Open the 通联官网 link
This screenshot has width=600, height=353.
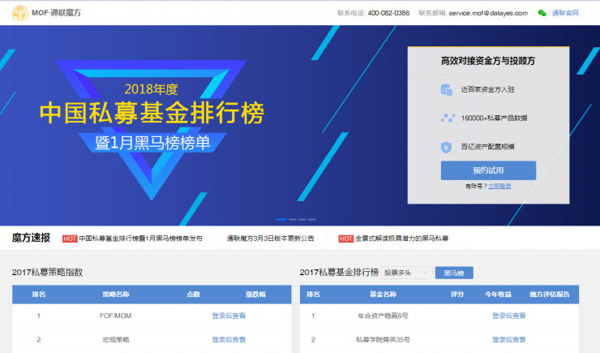tap(565, 13)
